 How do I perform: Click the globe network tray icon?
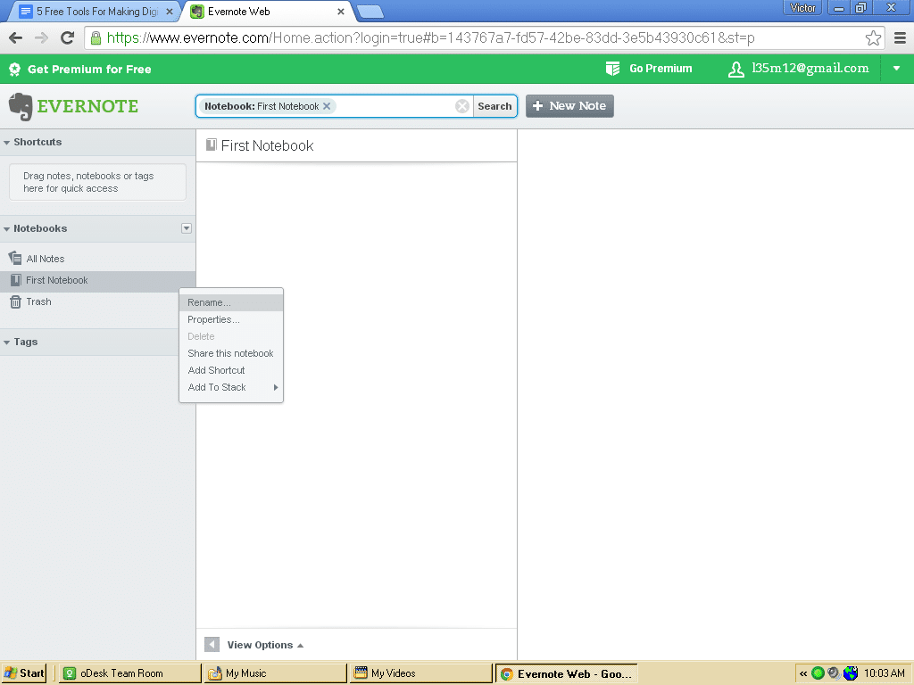pyautogui.click(x=851, y=673)
